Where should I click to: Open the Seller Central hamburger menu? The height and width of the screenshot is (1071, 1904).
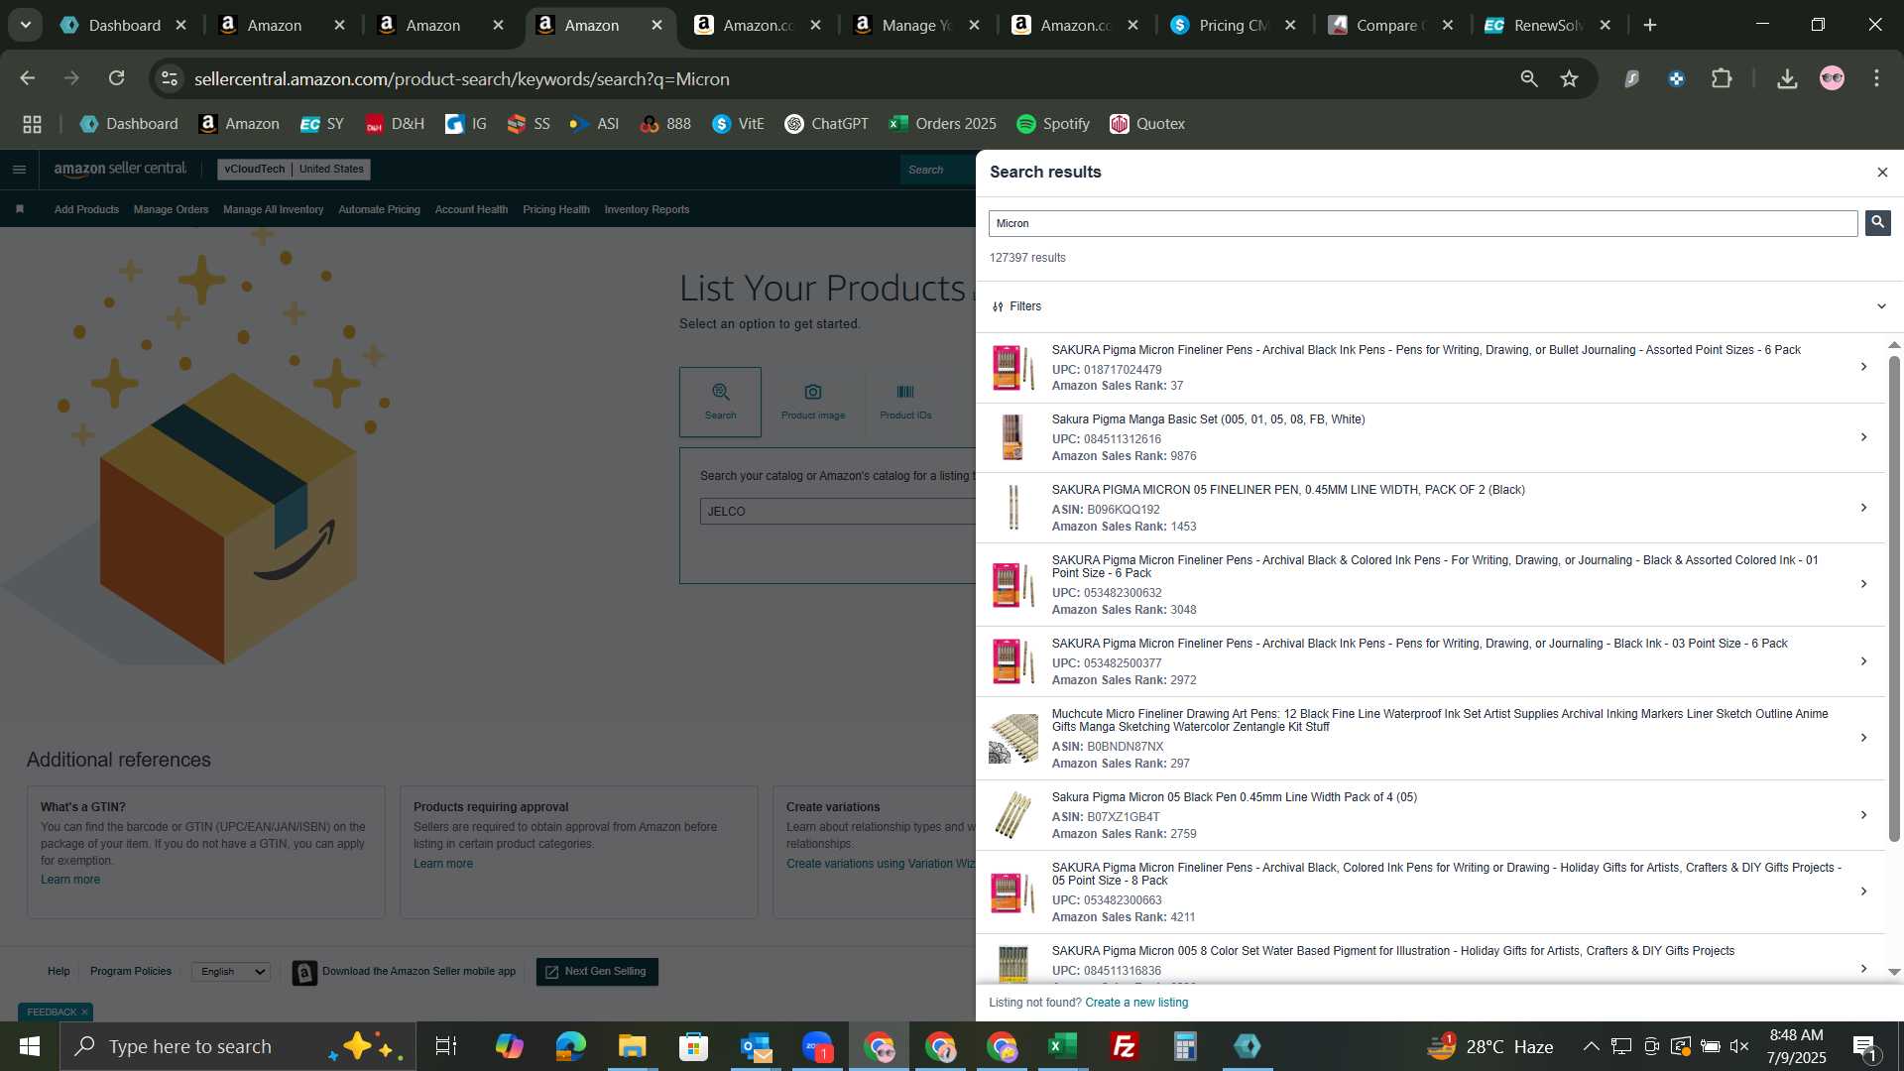(19, 170)
